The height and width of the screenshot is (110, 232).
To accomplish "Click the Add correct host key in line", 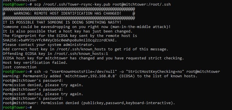I will pyautogui.click(x=86, y=49).
